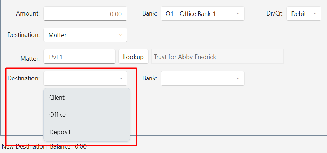Click the New Destination Balance value box
This screenshot has height=153, width=327.
click(82, 146)
